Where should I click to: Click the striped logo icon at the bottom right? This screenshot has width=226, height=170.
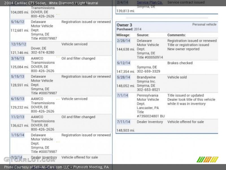[208, 160]
